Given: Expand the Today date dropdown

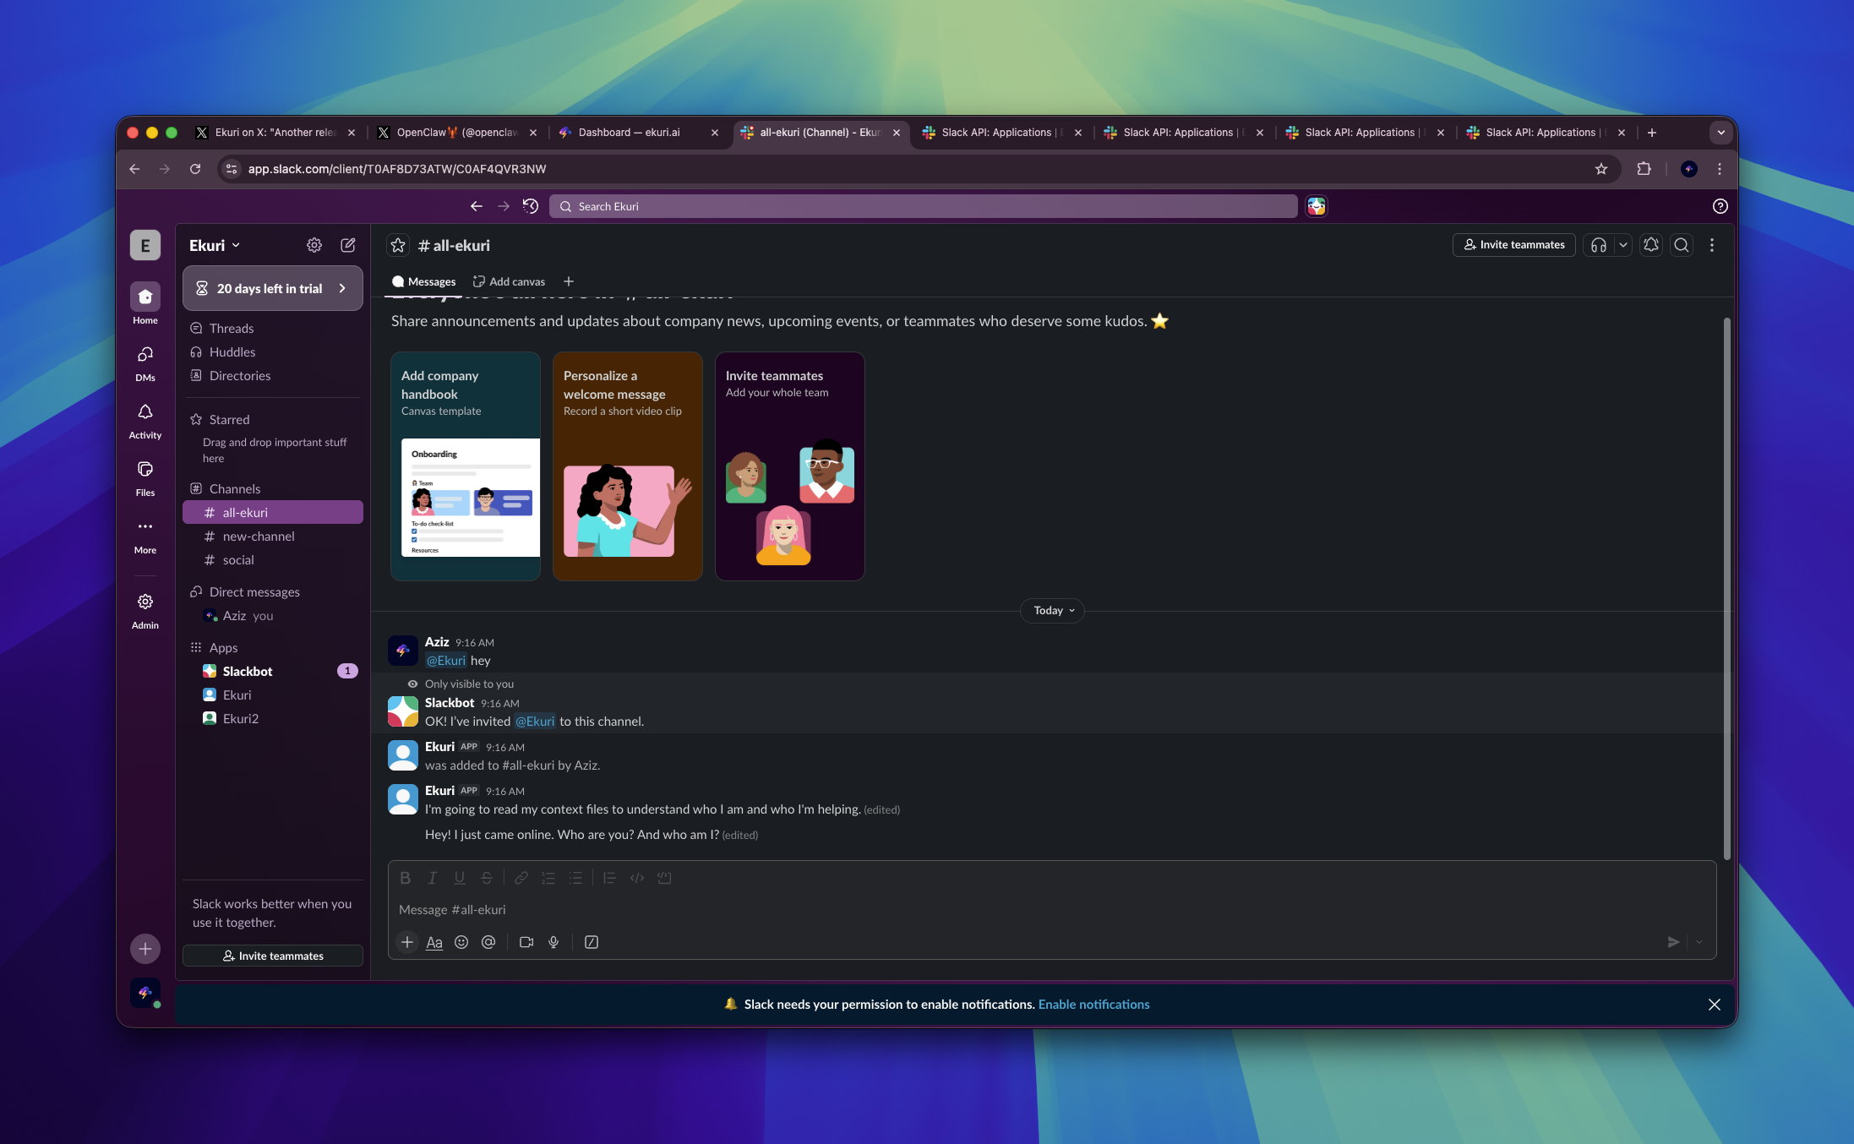Looking at the screenshot, I should pyautogui.click(x=1053, y=610).
